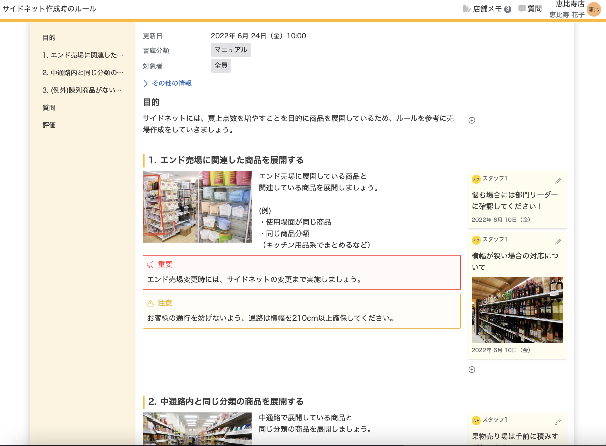Navigate to 質問 in the left sidebar

[x=49, y=108]
